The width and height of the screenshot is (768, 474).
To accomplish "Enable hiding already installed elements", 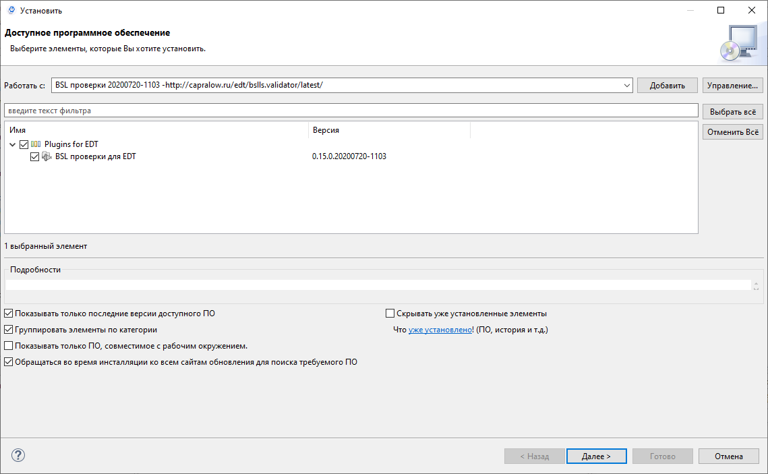I will click(x=390, y=314).
